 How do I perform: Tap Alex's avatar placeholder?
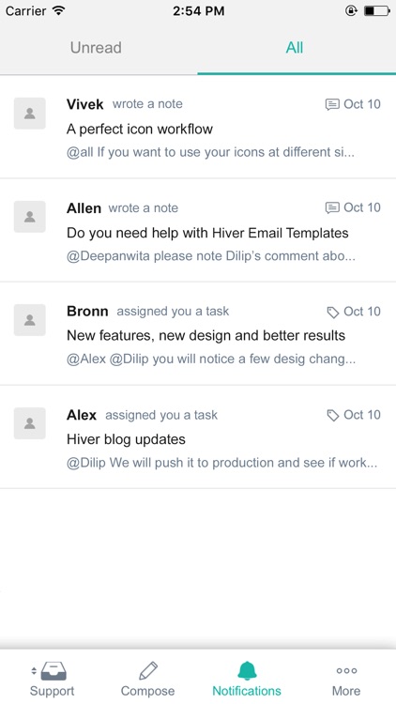coord(30,423)
